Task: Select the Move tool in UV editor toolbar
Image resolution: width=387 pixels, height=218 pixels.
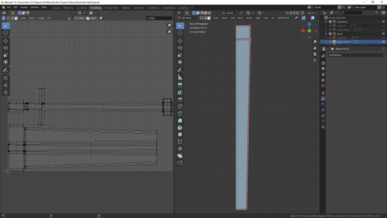Action: point(6,41)
